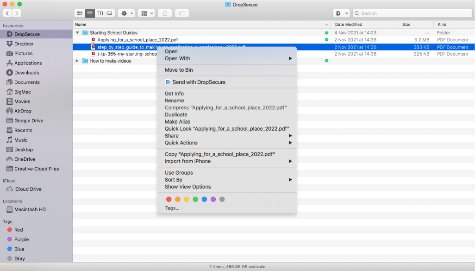Switch to list view in toolbar

click(x=90, y=13)
